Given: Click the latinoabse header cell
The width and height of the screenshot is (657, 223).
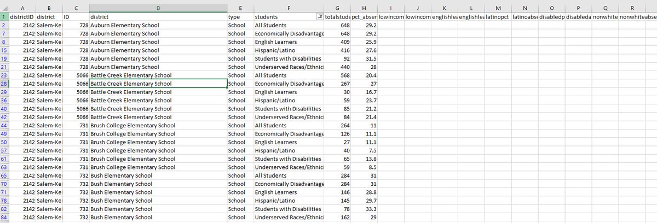Looking at the screenshot, I should (525, 17).
